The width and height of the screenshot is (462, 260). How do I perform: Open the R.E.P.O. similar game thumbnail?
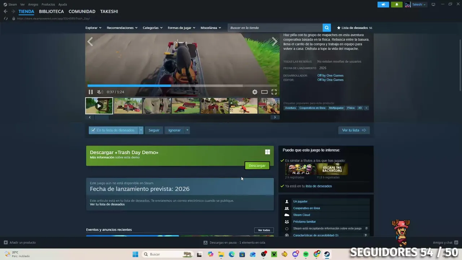click(300, 169)
